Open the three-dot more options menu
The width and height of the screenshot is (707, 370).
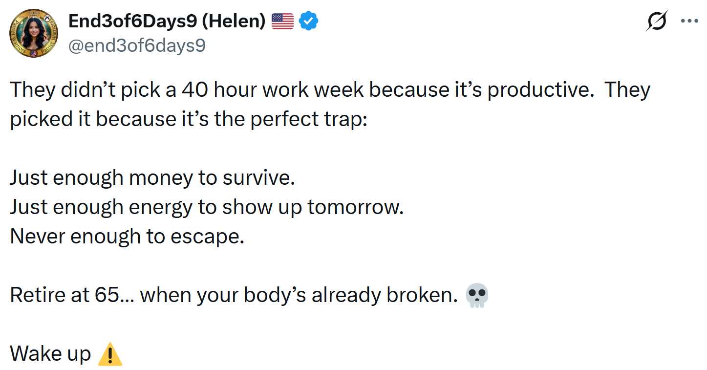tap(690, 22)
